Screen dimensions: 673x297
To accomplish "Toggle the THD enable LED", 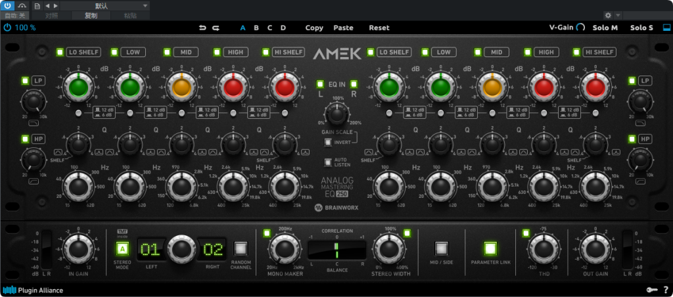I will tap(526, 233).
